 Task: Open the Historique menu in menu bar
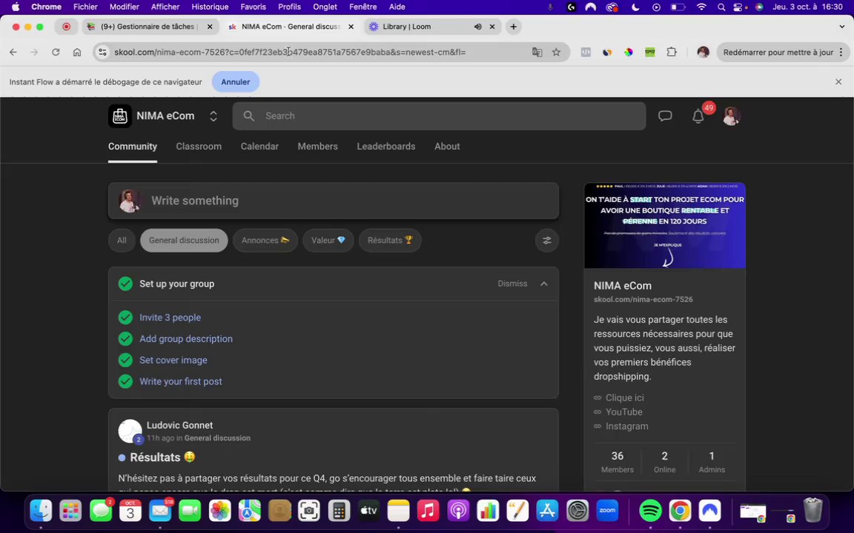tap(210, 7)
